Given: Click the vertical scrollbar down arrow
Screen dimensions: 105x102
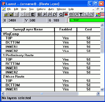Looking at the screenshot, I should 102,89.
